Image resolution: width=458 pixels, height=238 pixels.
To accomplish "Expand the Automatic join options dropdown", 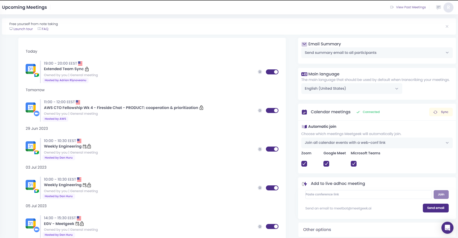I will 377,143.
